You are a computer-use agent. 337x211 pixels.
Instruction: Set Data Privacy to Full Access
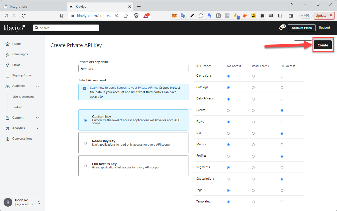(x=282, y=99)
